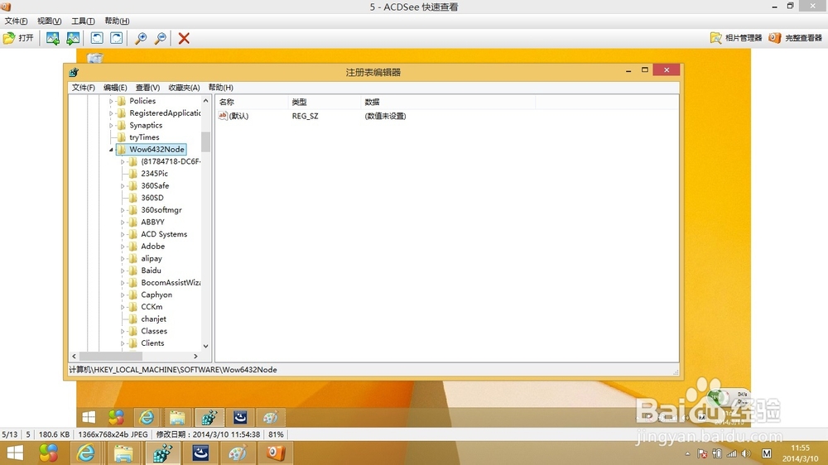
Task: Open the Windows Start button on taskbar
Action: pyautogui.click(x=15, y=453)
